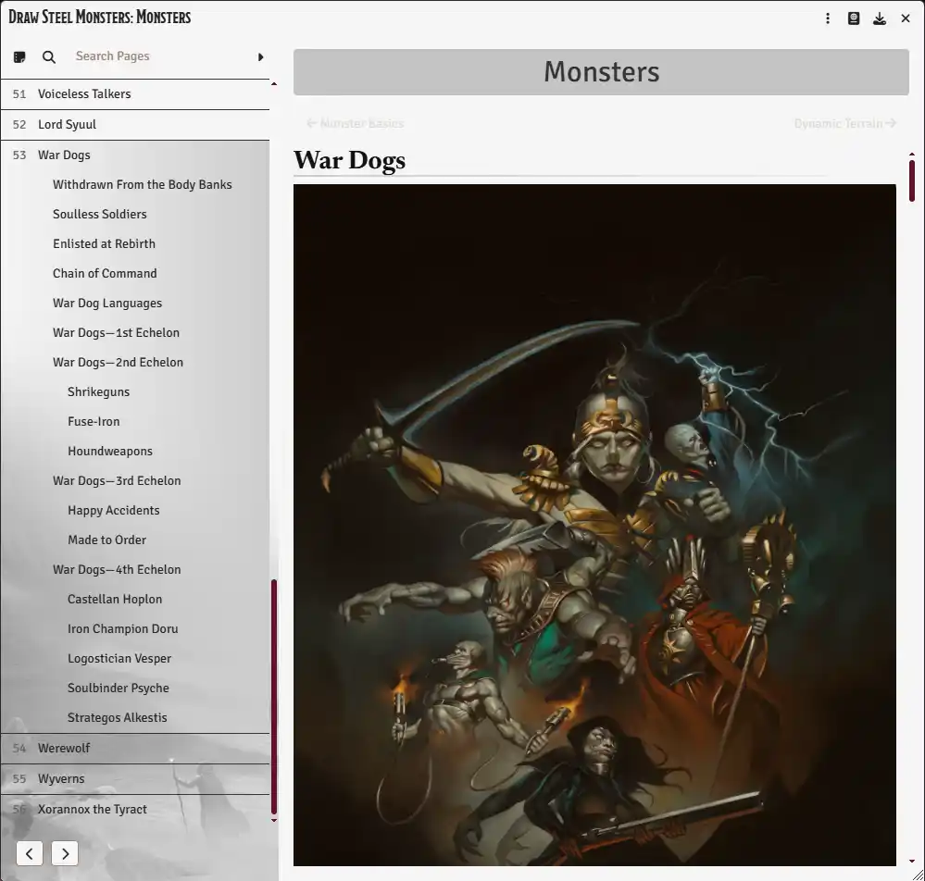Navigate to Dynamic Terrain
Screen dimensions: 925x881
844,122
